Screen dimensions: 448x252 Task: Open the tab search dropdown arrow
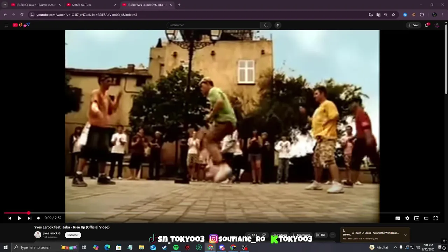(x=5, y=5)
